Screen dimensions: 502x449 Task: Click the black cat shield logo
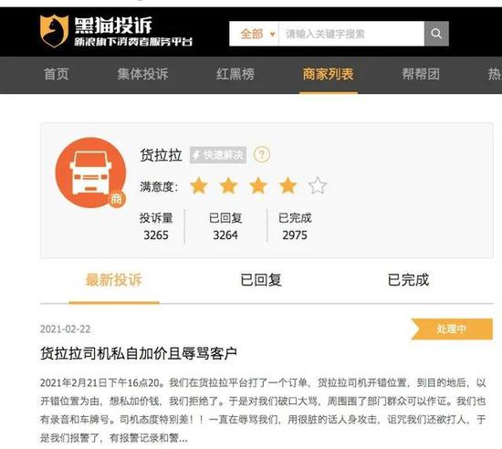click(x=54, y=31)
